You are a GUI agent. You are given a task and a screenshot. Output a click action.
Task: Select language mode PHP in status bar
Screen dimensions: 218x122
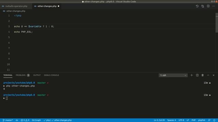pos(193,120)
